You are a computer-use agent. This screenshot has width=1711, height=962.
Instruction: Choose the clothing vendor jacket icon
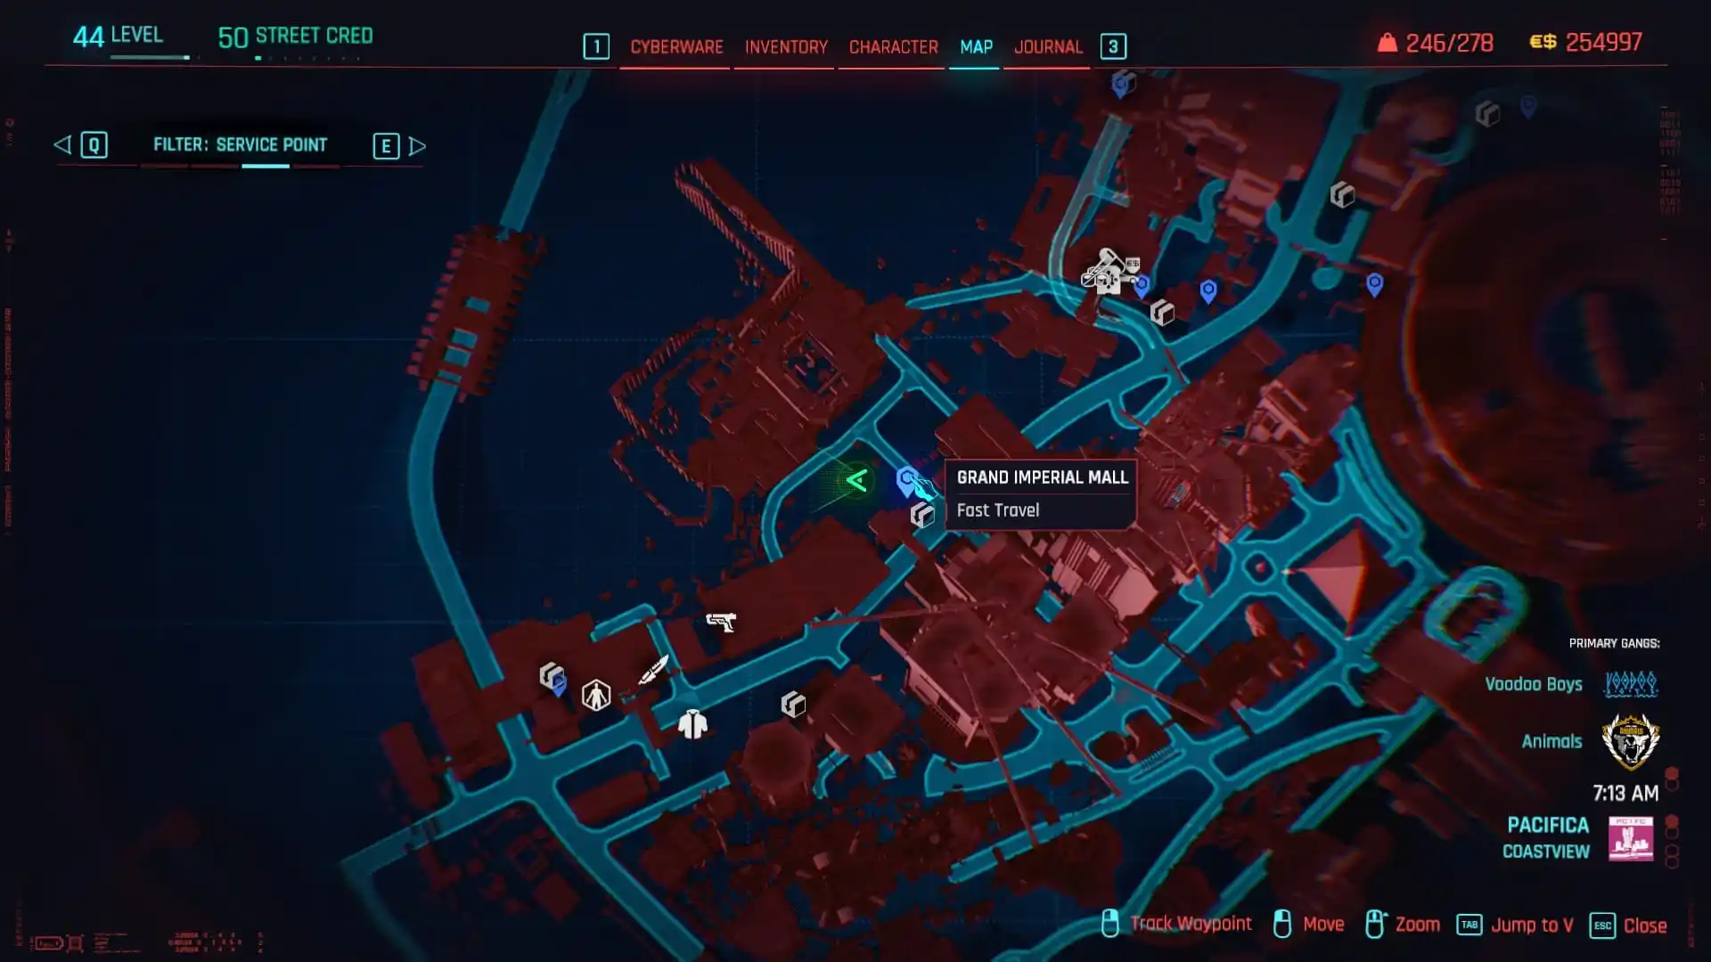pyautogui.click(x=692, y=724)
